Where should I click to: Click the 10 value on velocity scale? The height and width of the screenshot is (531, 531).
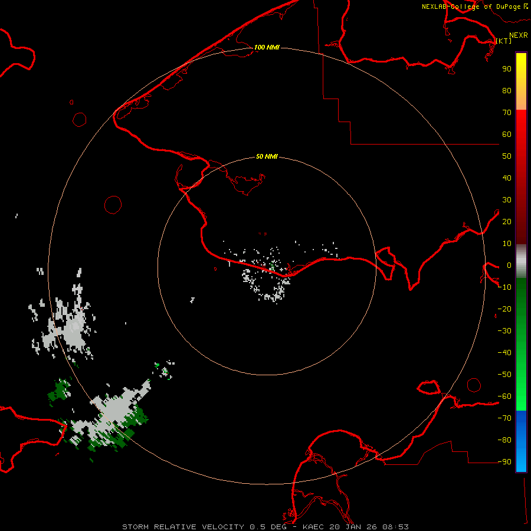(x=507, y=244)
